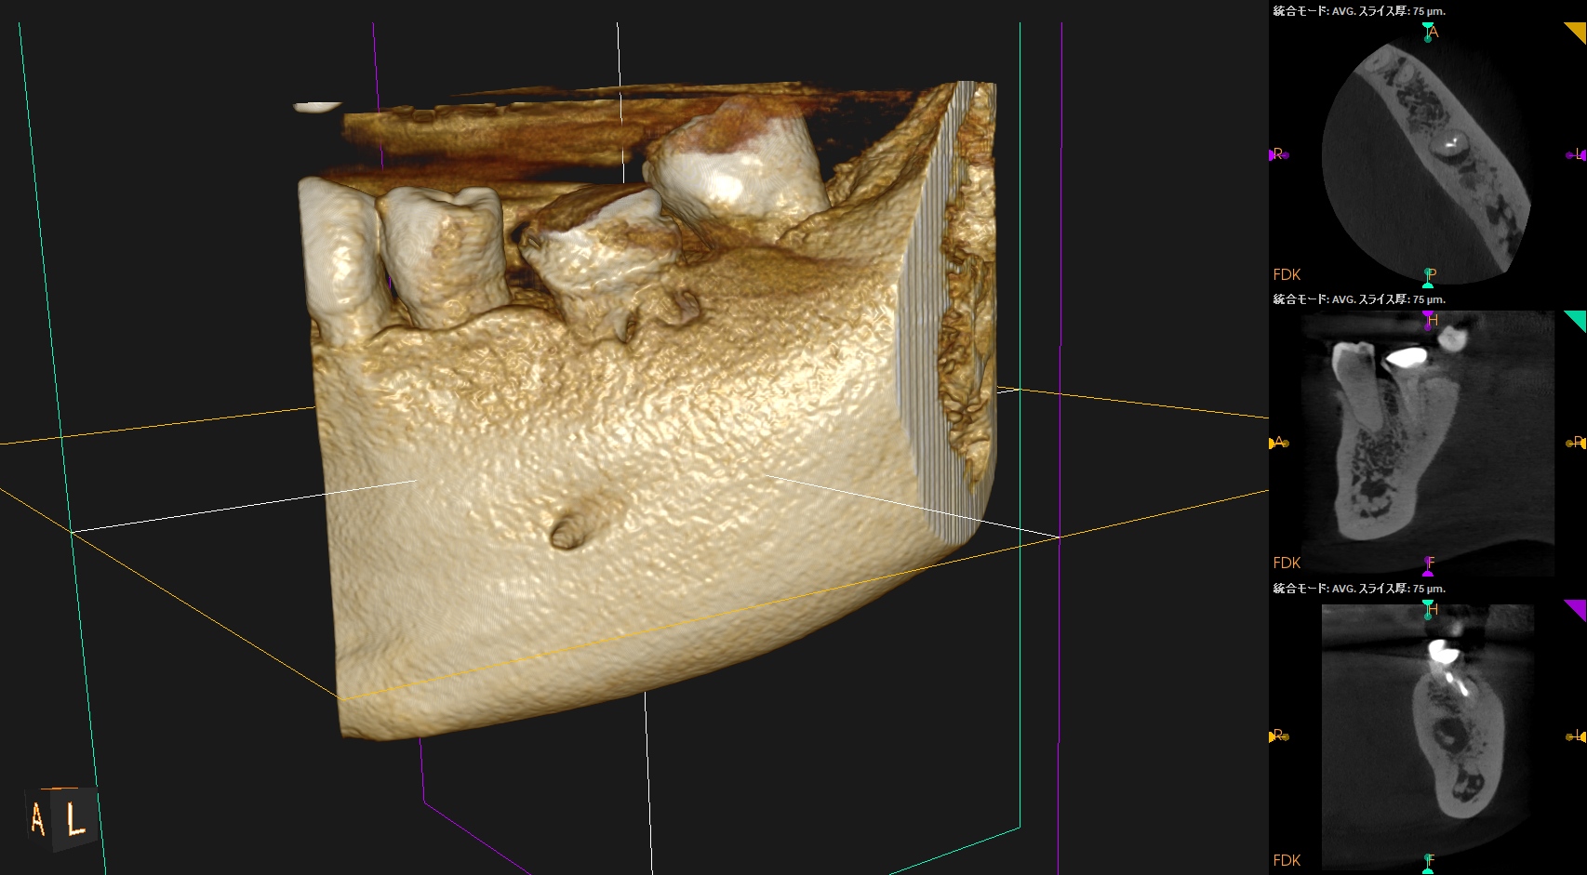Select the orange A handle in sagittal view
The height and width of the screenshot is (875, 1587).
[x=1278, y=443]
